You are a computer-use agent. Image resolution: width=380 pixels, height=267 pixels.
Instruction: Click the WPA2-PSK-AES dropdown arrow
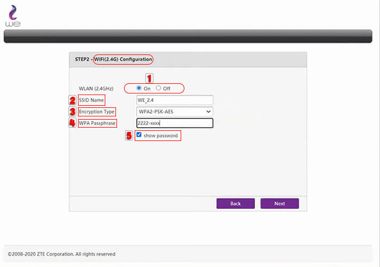(x=208, y=112)
